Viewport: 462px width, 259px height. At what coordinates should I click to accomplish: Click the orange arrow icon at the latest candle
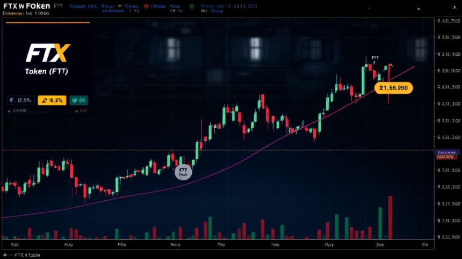point(391,65)
